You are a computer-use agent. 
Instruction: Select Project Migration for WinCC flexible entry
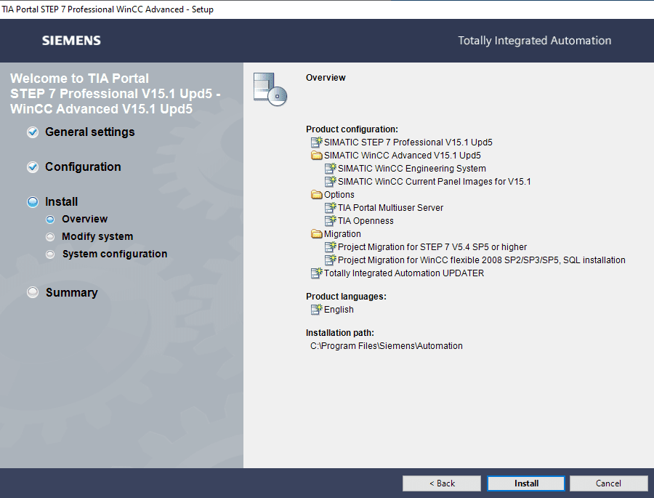coord(481,260)
